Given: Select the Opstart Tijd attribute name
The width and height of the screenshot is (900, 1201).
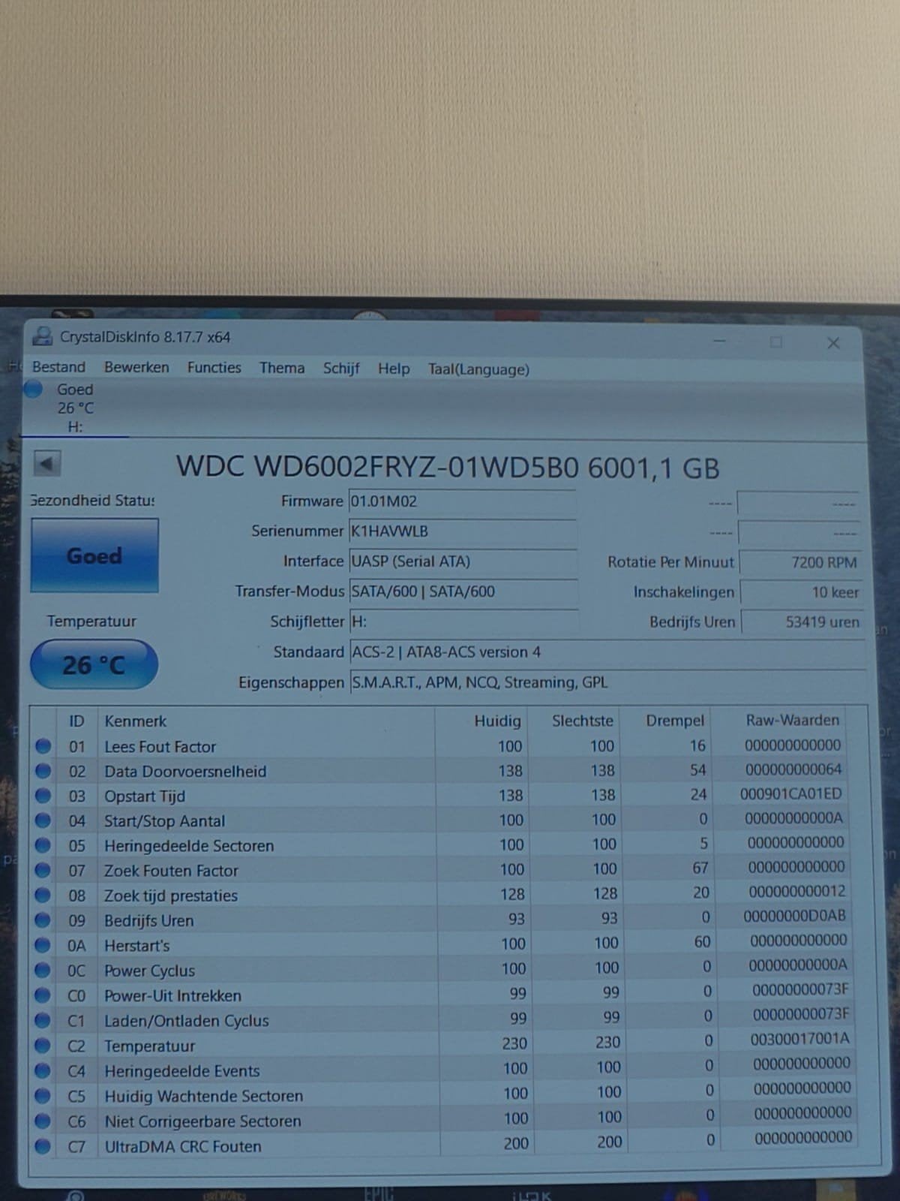Looking at the screenshot, I should (144, 796).
